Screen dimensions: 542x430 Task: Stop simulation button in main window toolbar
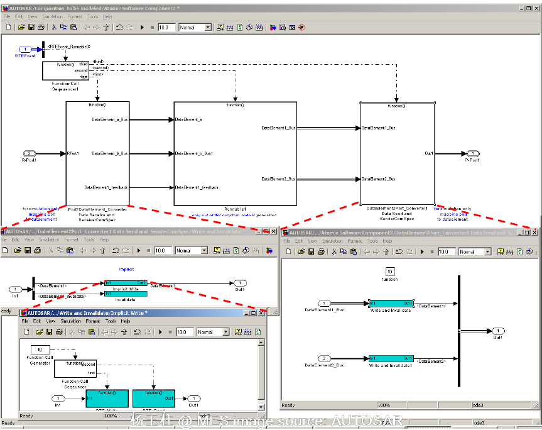(x=152, y=27)
